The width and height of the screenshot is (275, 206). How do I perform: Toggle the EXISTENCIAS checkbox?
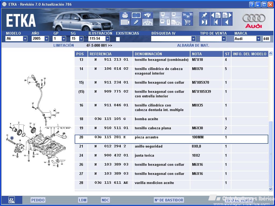[x=118, y=39]
